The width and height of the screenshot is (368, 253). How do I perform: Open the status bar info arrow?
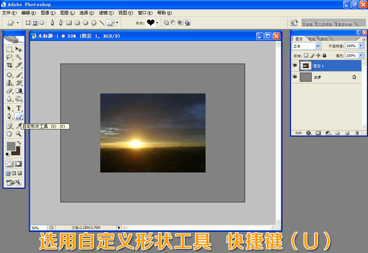[119, 227]
